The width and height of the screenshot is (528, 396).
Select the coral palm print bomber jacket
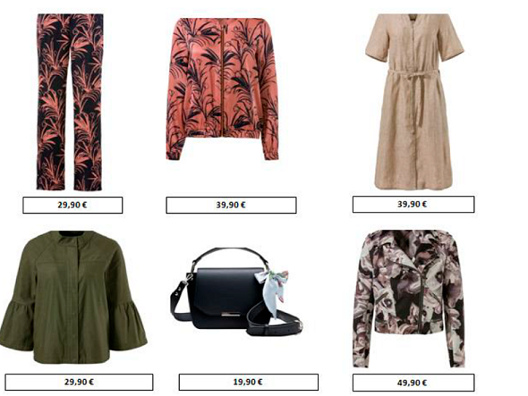coord(222,88)
